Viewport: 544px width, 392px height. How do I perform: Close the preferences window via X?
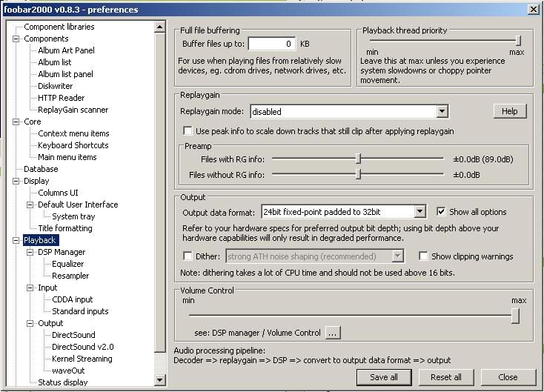[x=534, y=10]
